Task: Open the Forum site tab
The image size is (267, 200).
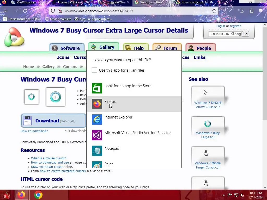Action: tap(167, 48)
